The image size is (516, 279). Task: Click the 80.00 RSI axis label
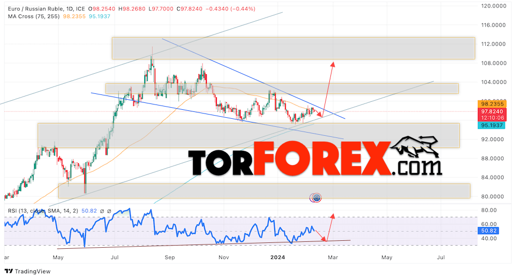click(x=488, y=210)
